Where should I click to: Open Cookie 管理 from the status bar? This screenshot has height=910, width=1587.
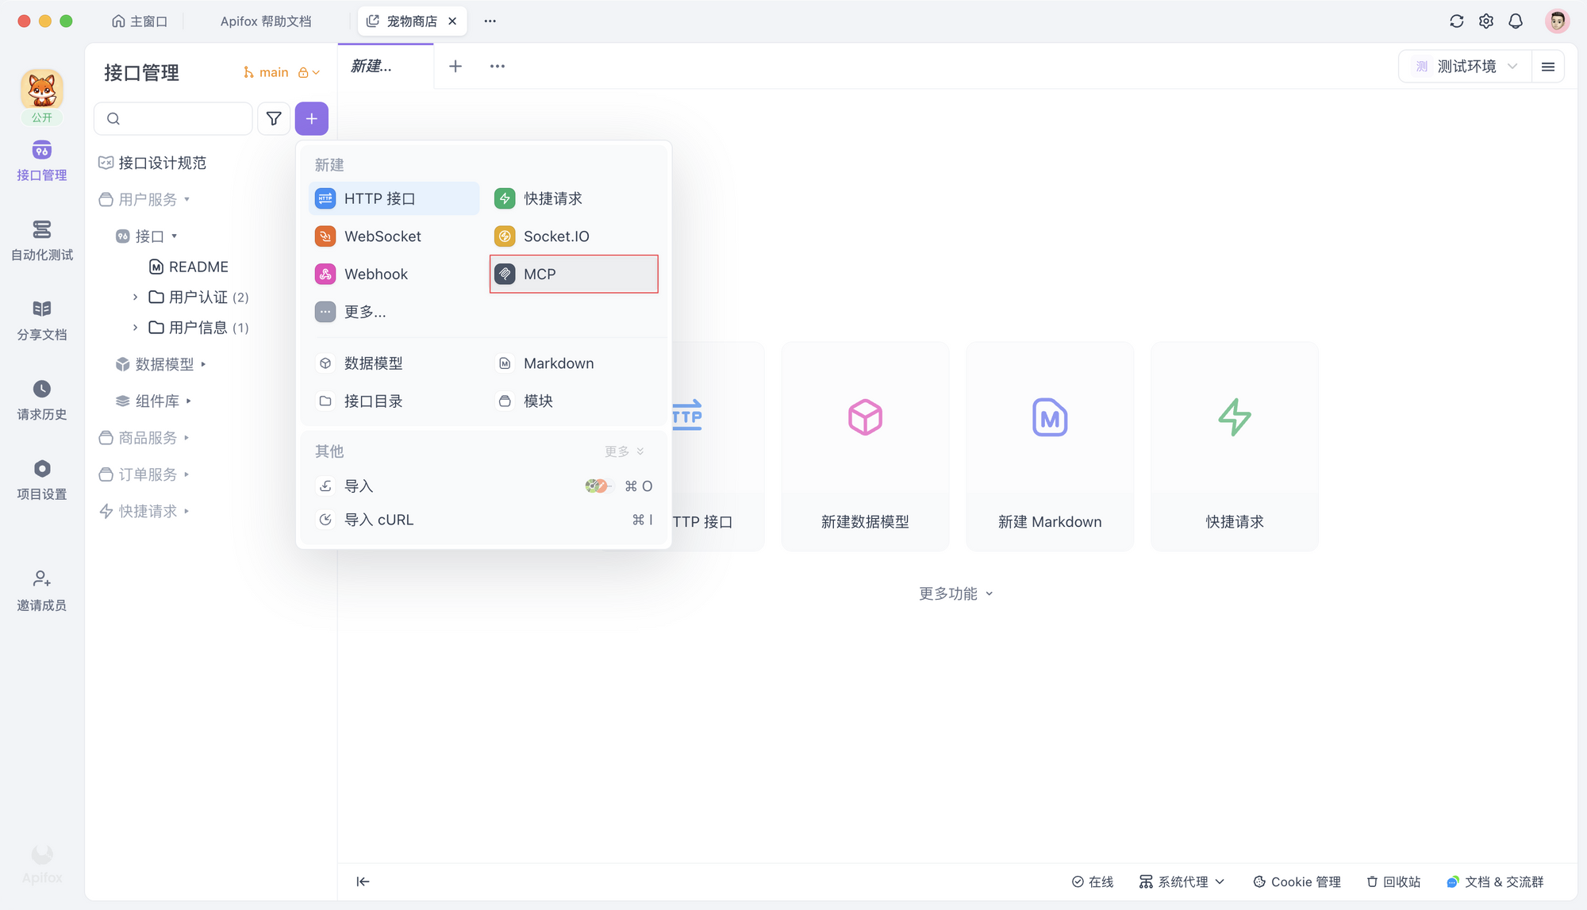1297,881
